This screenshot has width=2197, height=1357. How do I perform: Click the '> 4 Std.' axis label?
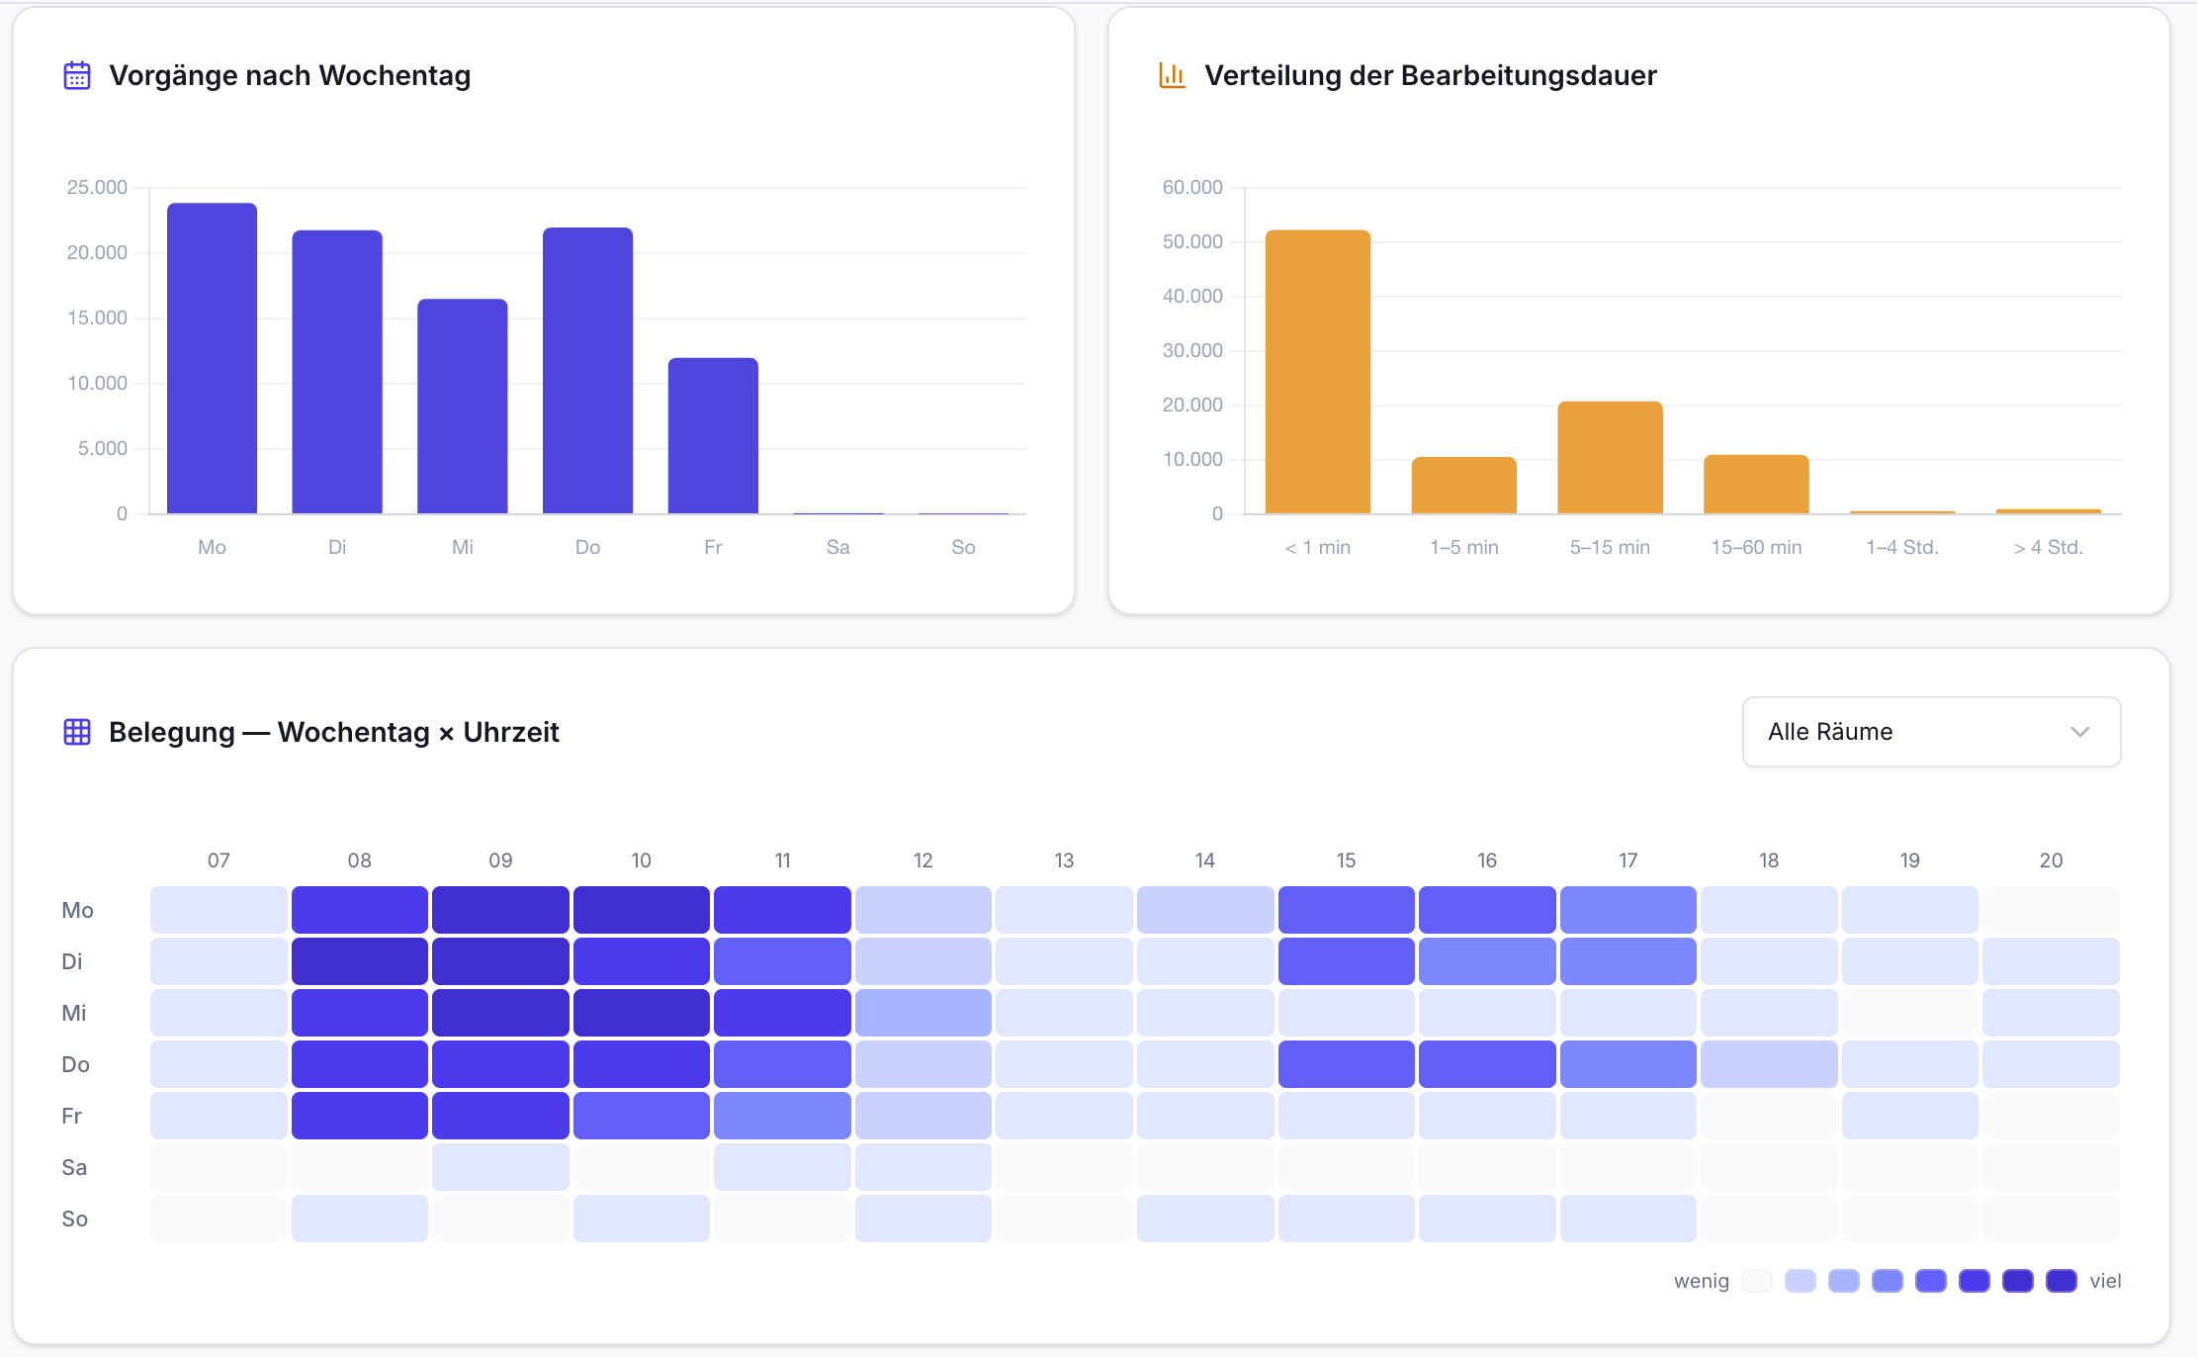[2049, 547]
